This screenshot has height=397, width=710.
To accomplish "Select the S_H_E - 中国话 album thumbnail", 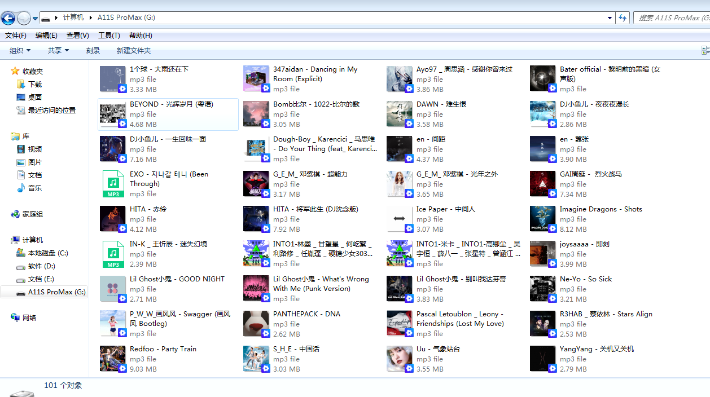I will (x=256, y=359).
